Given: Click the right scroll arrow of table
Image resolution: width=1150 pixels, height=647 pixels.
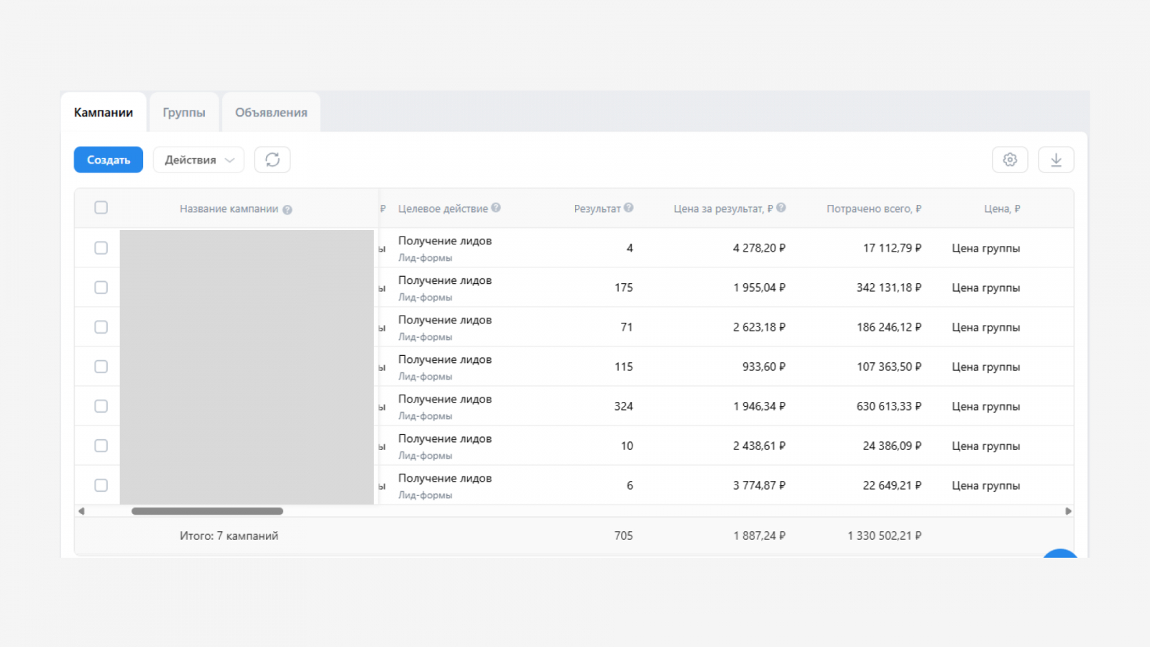Looking at the screenshot, I should (x=1068, y=511).
